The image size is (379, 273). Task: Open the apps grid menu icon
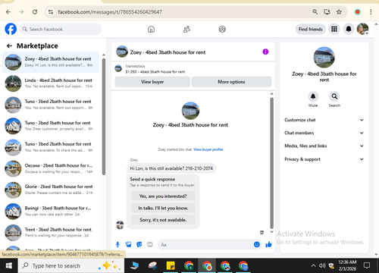click(x=334, y=29)
